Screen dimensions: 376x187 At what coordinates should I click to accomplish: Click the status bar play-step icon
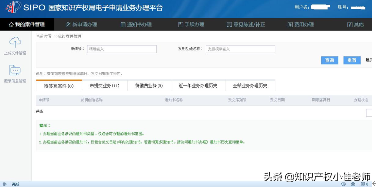click(5, 184)
